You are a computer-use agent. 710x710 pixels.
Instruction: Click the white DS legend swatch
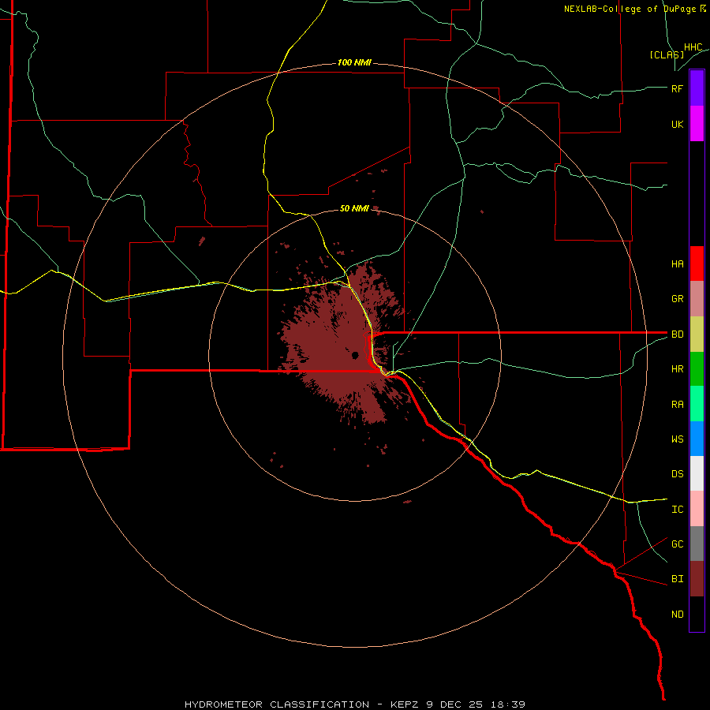(x=697, y=473)
